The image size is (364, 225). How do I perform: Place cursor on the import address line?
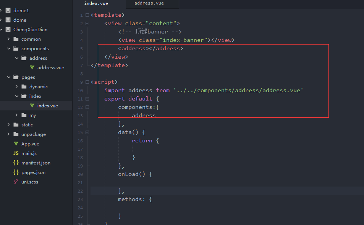click(204, 90)
